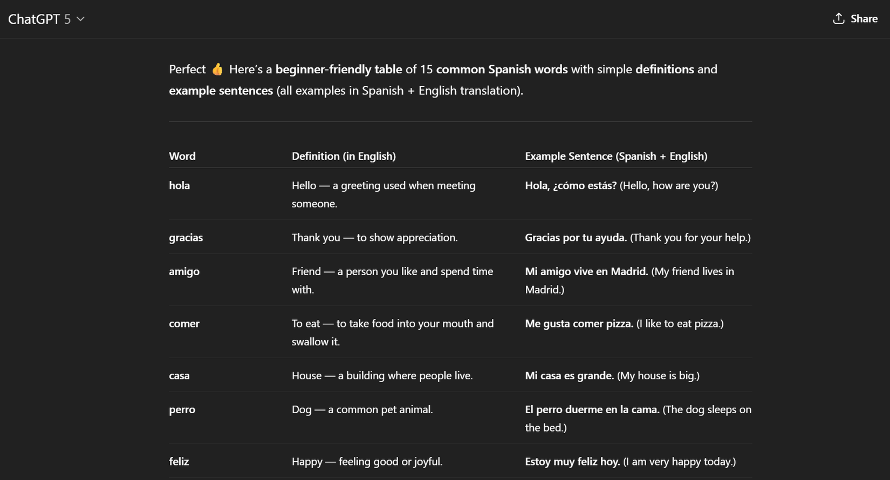
Task: Click the example sentence 'Hola, ¿cómo estás?'
Action: 570,185
